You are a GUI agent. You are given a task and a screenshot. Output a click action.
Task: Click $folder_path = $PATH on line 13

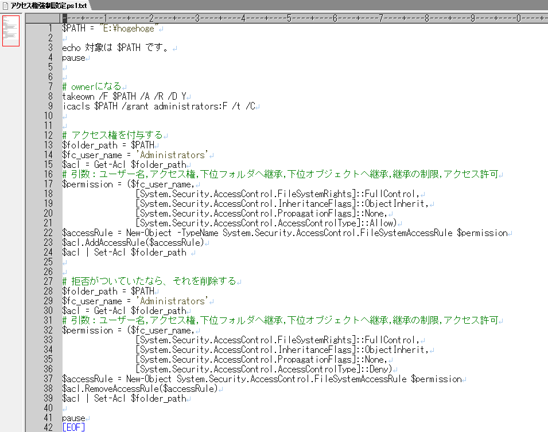click(108, 145)
